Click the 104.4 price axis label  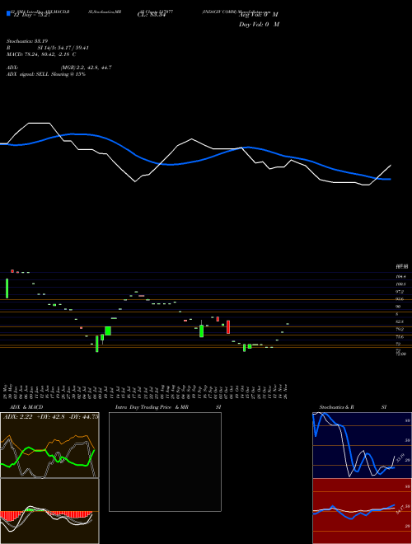click(x=400, y=276)
